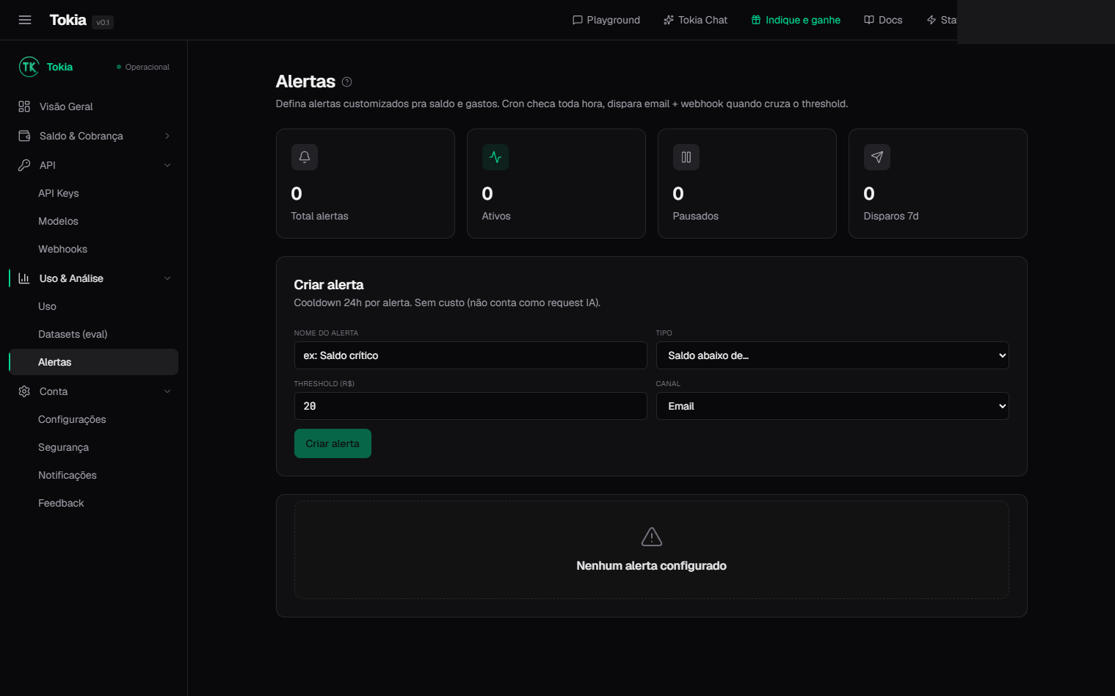Open Docs from the top navigation
This screenshot has height=696, width=1115.
click(883, 20)
